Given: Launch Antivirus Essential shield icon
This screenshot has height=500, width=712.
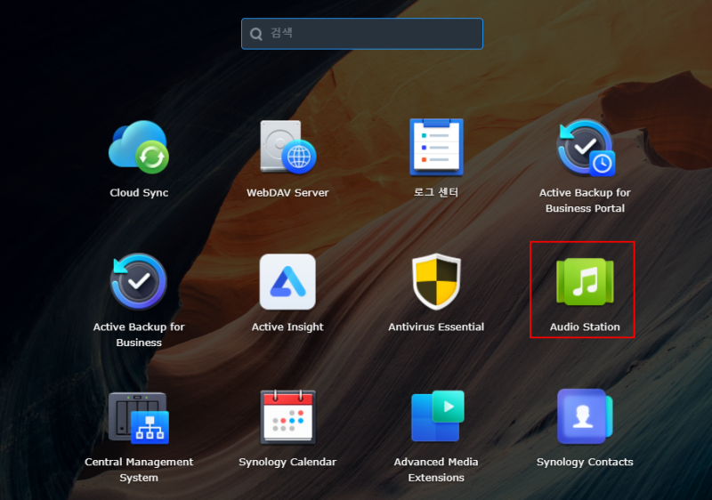Looking at the screenshot, I should (436, 281).
